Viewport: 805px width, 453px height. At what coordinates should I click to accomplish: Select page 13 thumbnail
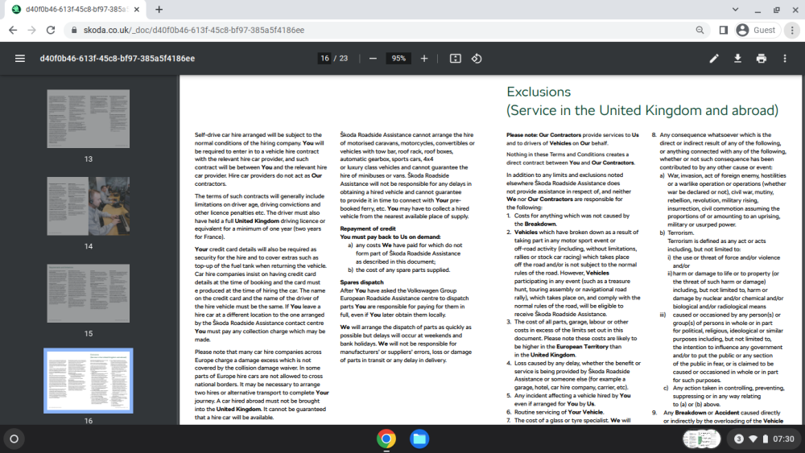(89, 119)
